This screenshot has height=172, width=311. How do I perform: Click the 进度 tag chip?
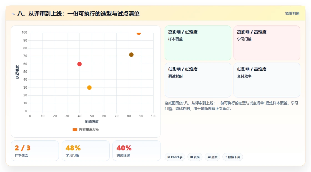coord(212,157)
